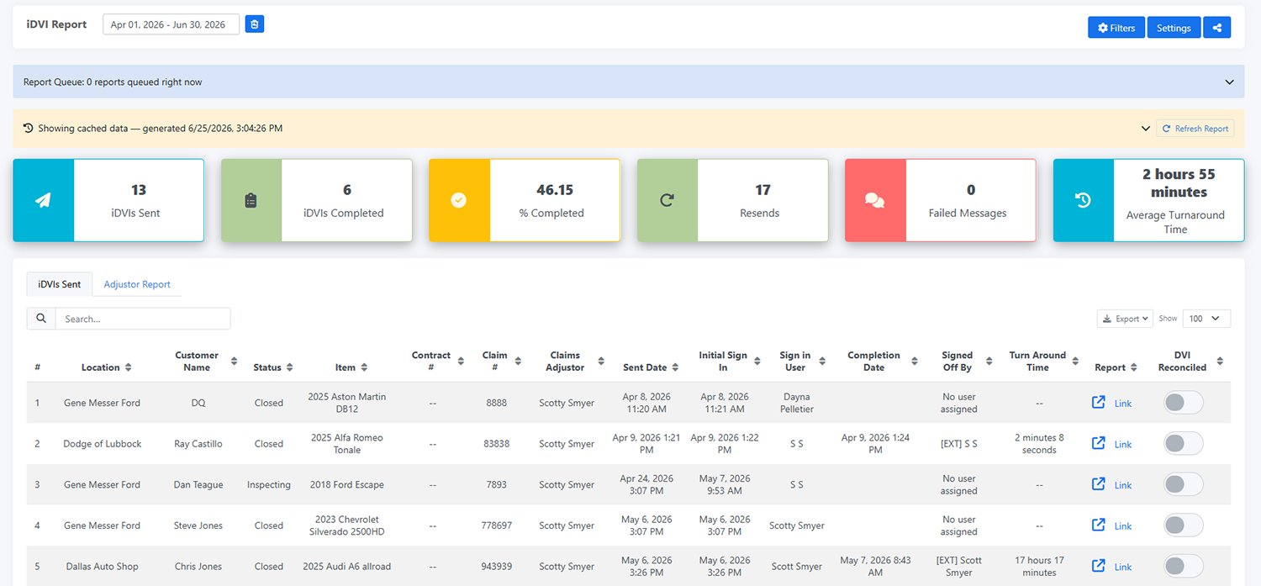Click 2023 Chevrolet Silverado 2500HD item
This screenshot has height=586, width=1261.
point(347,525)
